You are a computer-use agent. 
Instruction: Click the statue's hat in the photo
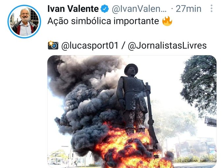(x=131, y=68)
